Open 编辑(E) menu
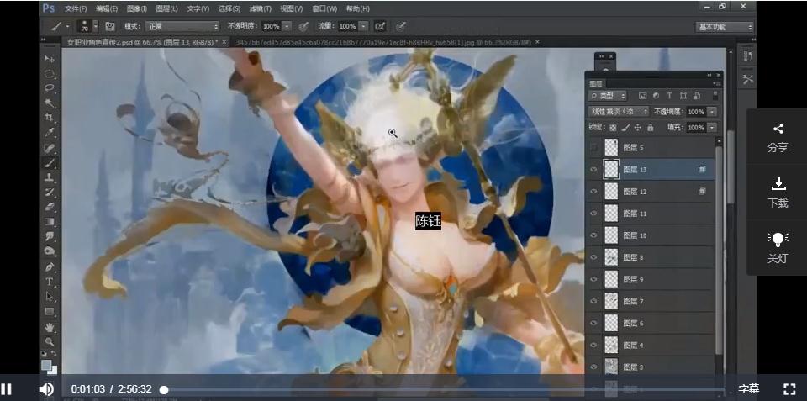The width and height of the screenshot is (807, 401). tap(107, 8)
